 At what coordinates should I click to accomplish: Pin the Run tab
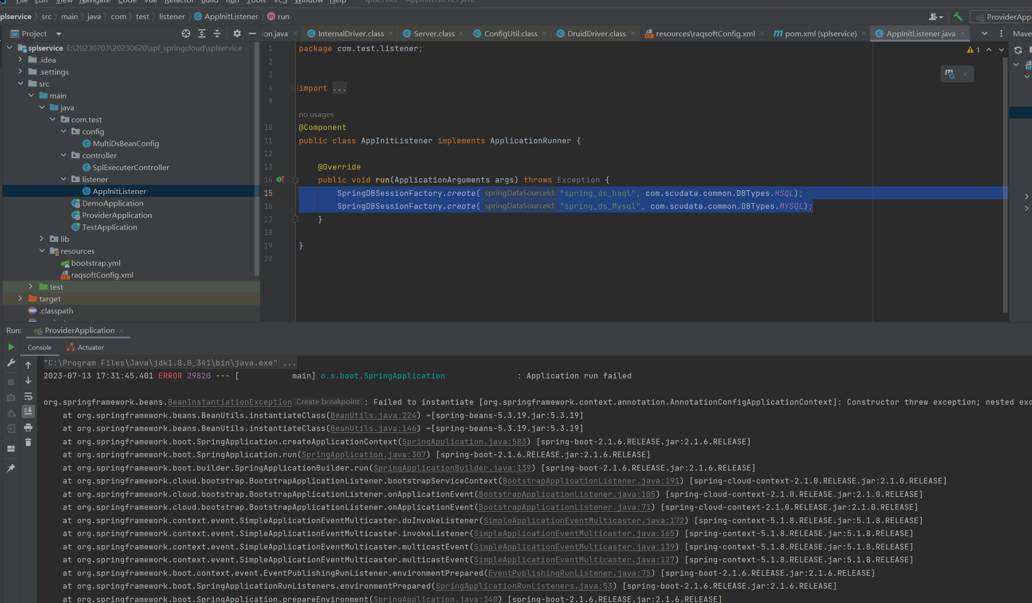(x=11, y=468)
